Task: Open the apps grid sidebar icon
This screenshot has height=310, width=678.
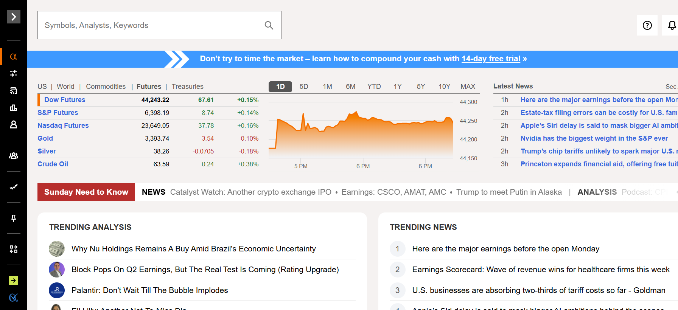Action: pyautogui.click(x=14, y=249)
